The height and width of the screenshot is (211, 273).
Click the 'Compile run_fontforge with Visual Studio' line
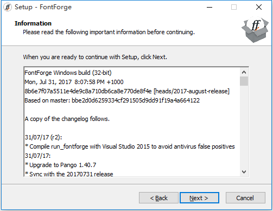click(x=130, y=146)
